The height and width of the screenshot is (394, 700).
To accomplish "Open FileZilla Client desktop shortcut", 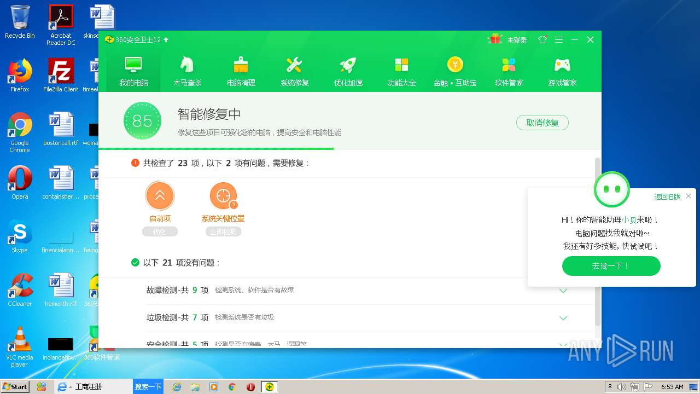I will pos(61,76).
